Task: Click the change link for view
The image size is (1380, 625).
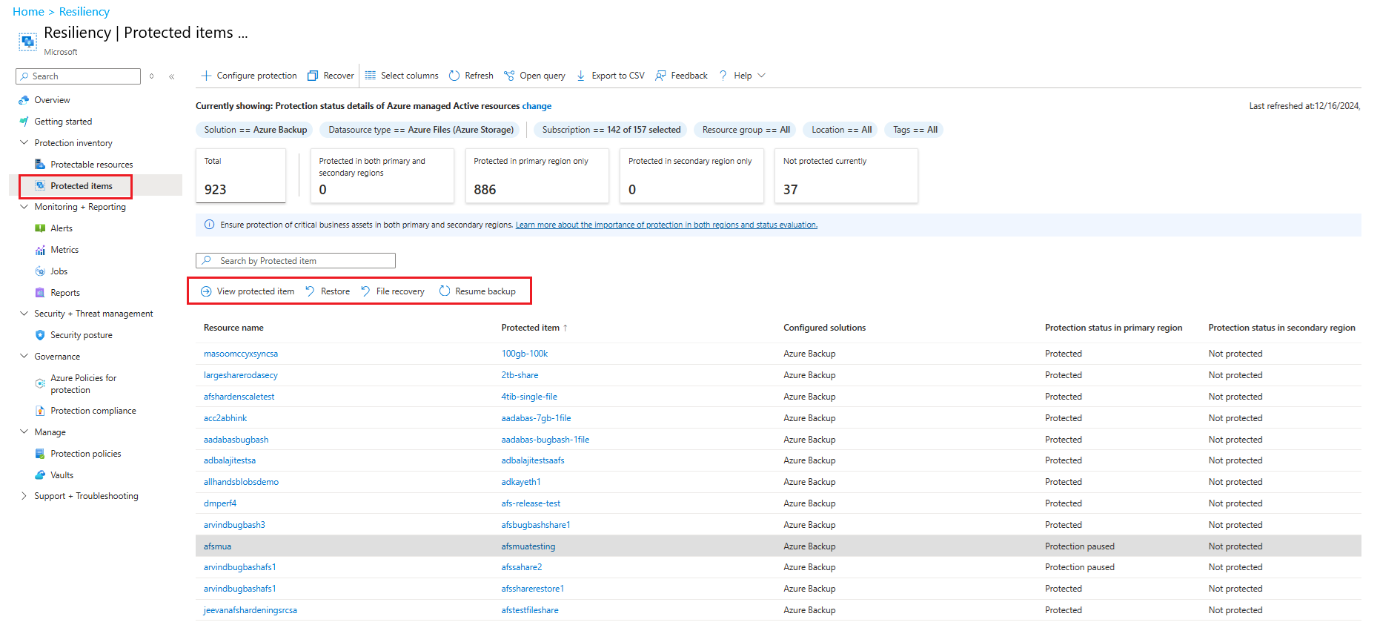Action: pyautogui.click(x=537, y=106)
